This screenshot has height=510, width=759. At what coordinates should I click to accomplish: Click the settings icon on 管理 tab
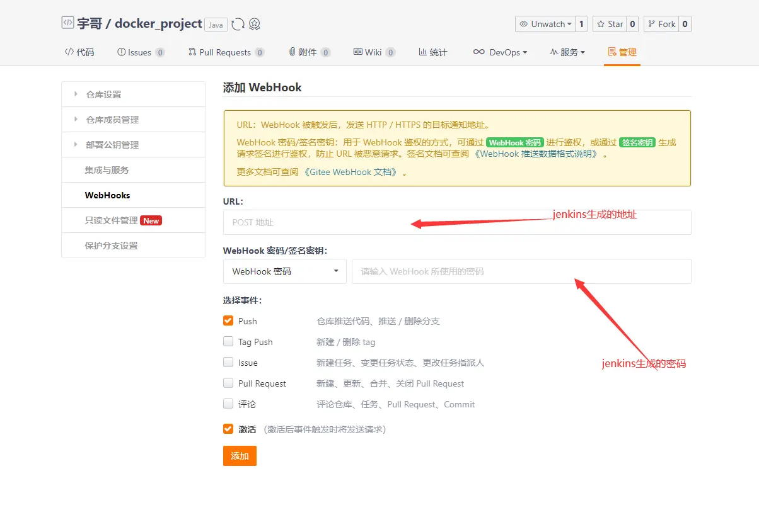pos(612,52)
